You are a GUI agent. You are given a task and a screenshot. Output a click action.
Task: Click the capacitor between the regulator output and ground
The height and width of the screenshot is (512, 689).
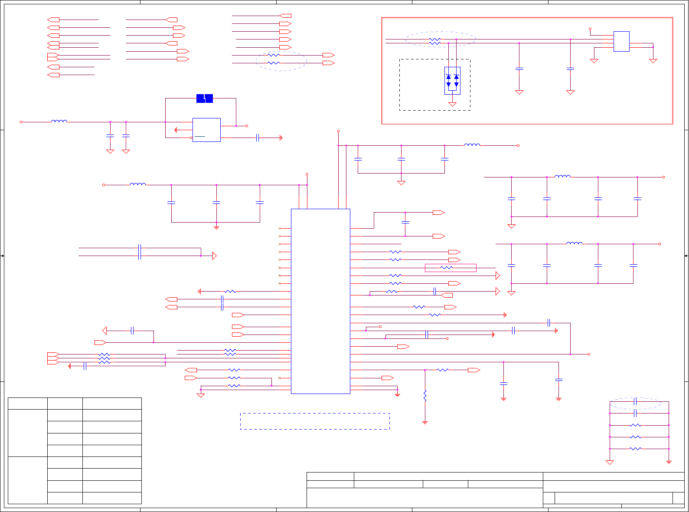point(258,138)
